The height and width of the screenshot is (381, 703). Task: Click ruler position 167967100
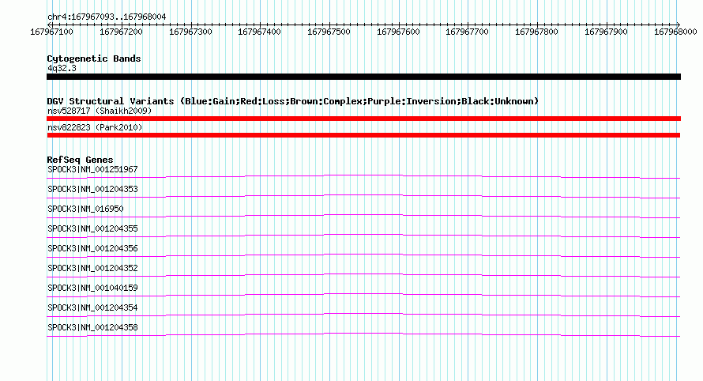pos(51,32)
